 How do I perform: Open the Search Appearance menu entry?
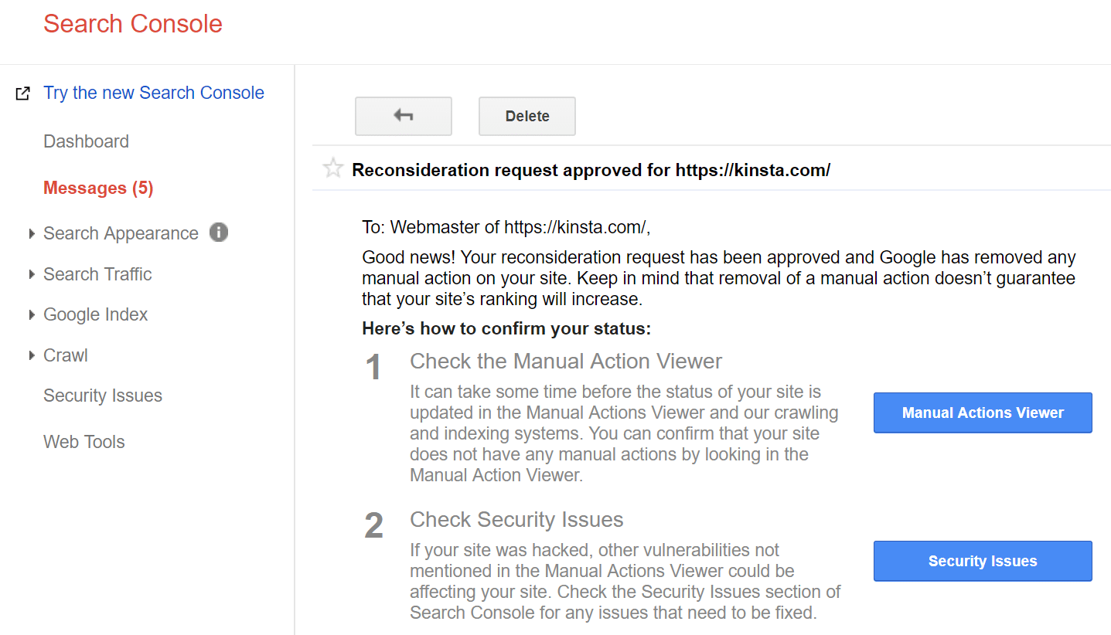click(x=121, y=233)
